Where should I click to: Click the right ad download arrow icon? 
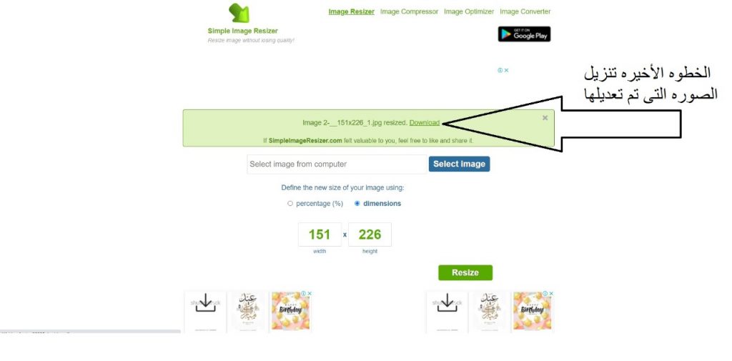coord(447,303)
